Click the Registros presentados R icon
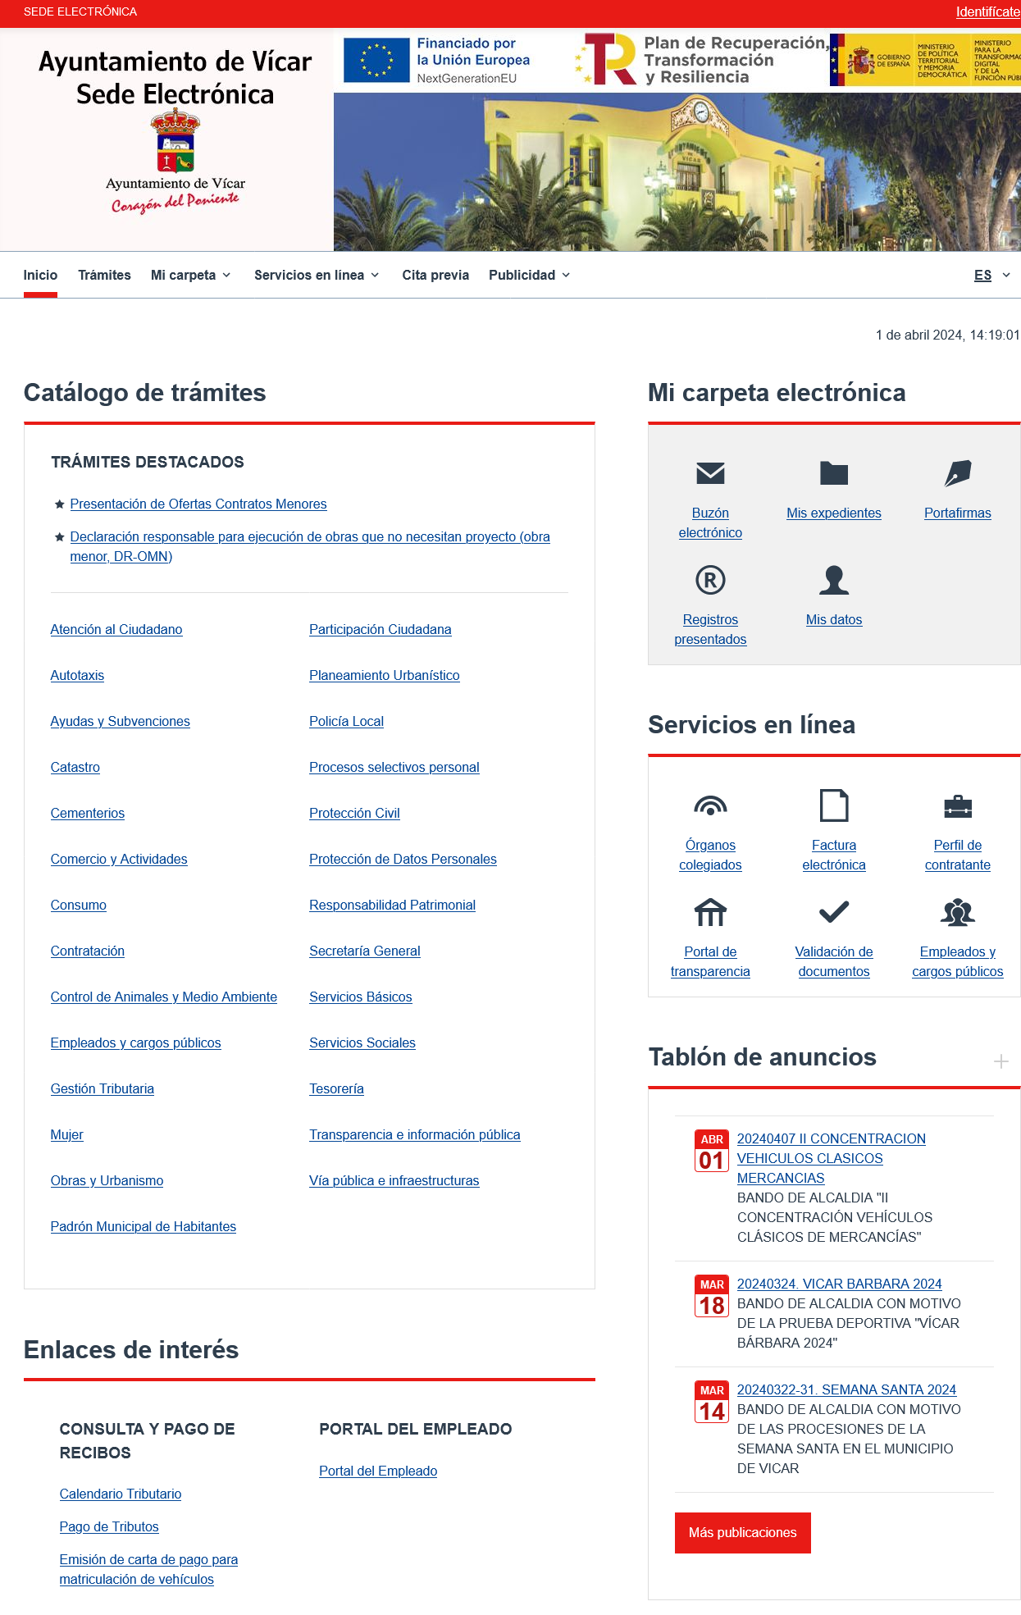The width and height of the screenshot is (1021, 1615). pos(710,580)
